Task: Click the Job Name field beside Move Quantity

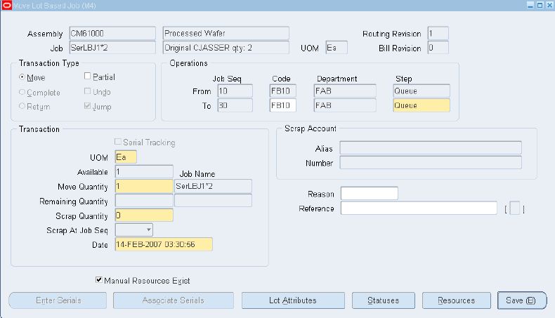Action: (x=213, y=186)
